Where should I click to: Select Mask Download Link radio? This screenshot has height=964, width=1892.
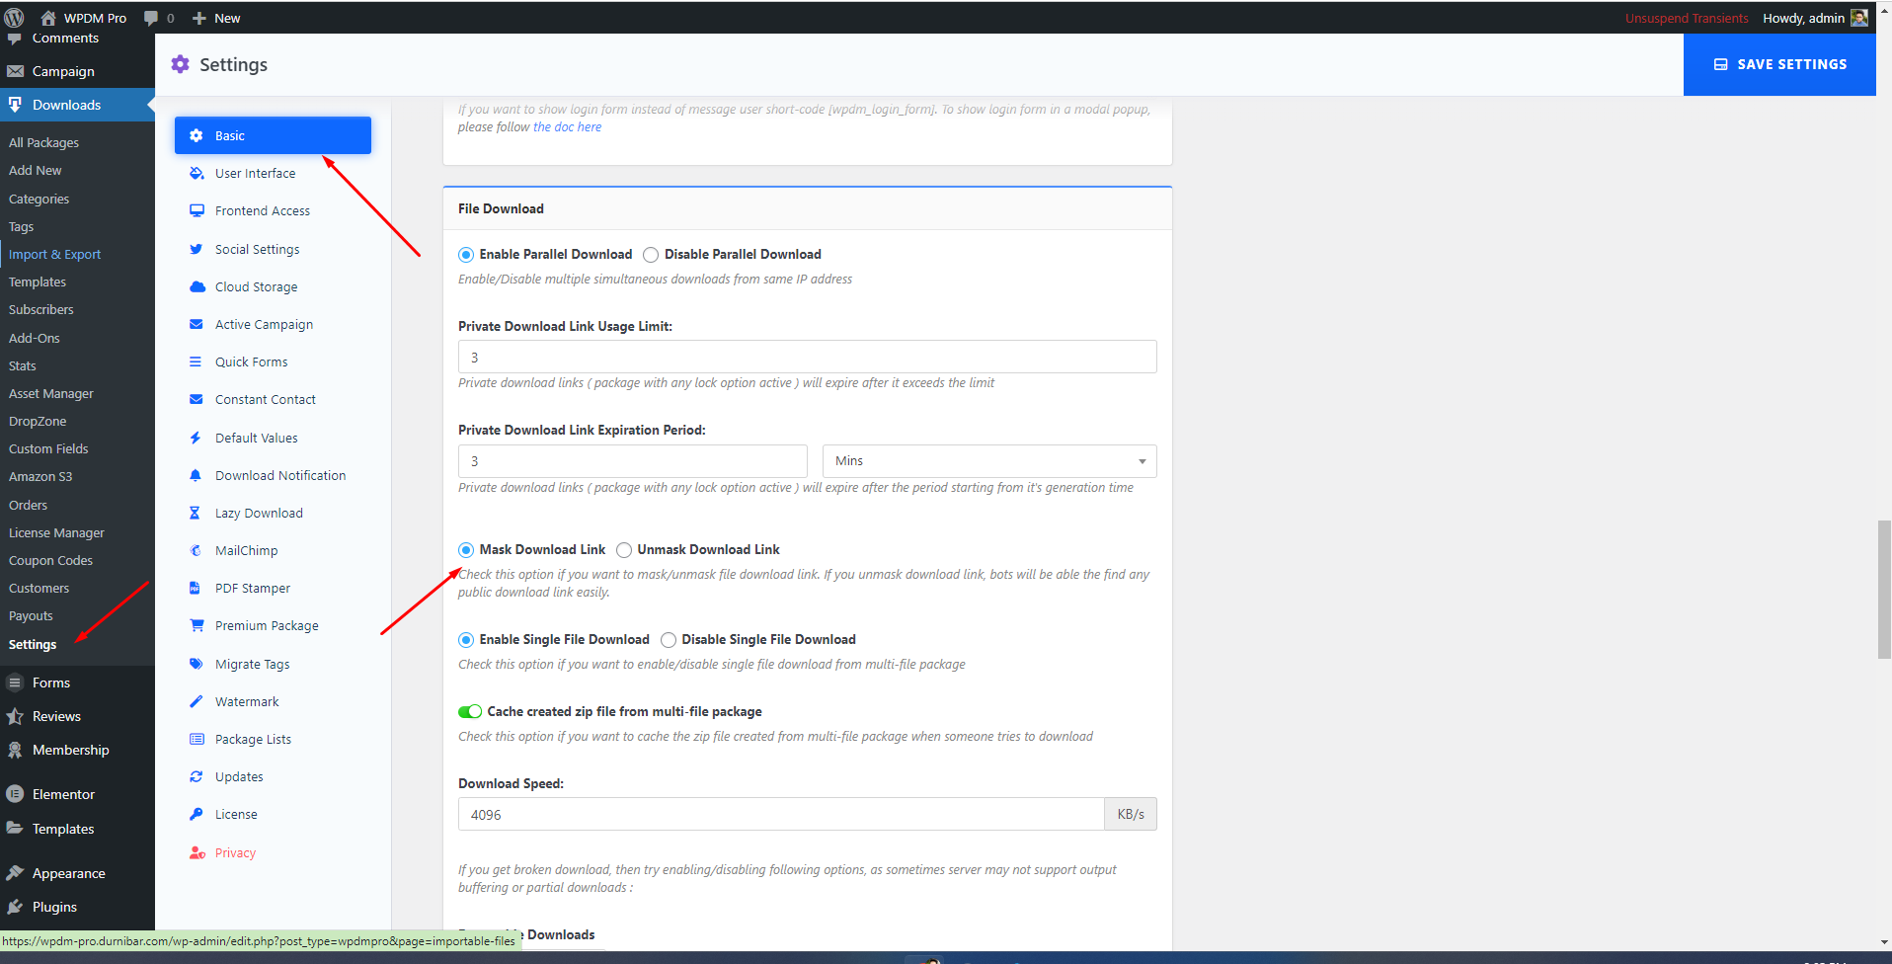[466, 550]
